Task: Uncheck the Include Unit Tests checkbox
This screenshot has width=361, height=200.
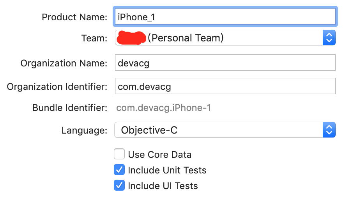Action: click(119, 170)
